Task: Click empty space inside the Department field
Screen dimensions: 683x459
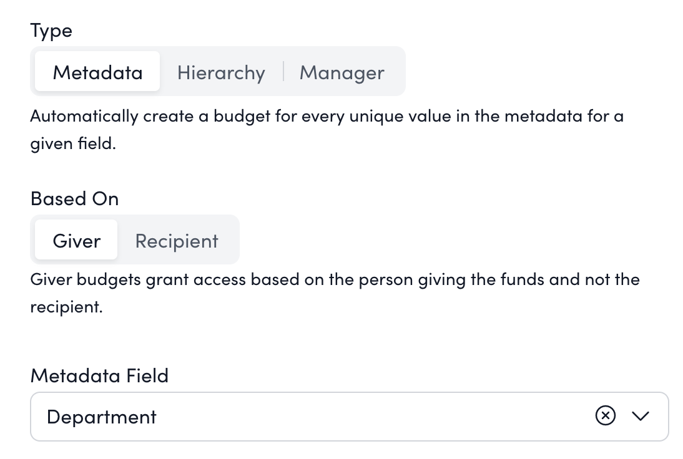Action: point(375,416)
